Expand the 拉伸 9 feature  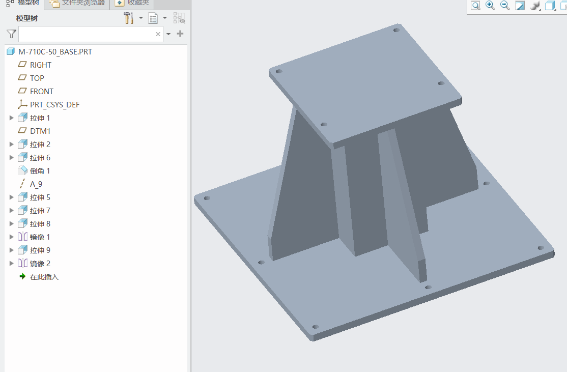coord(11,250)
